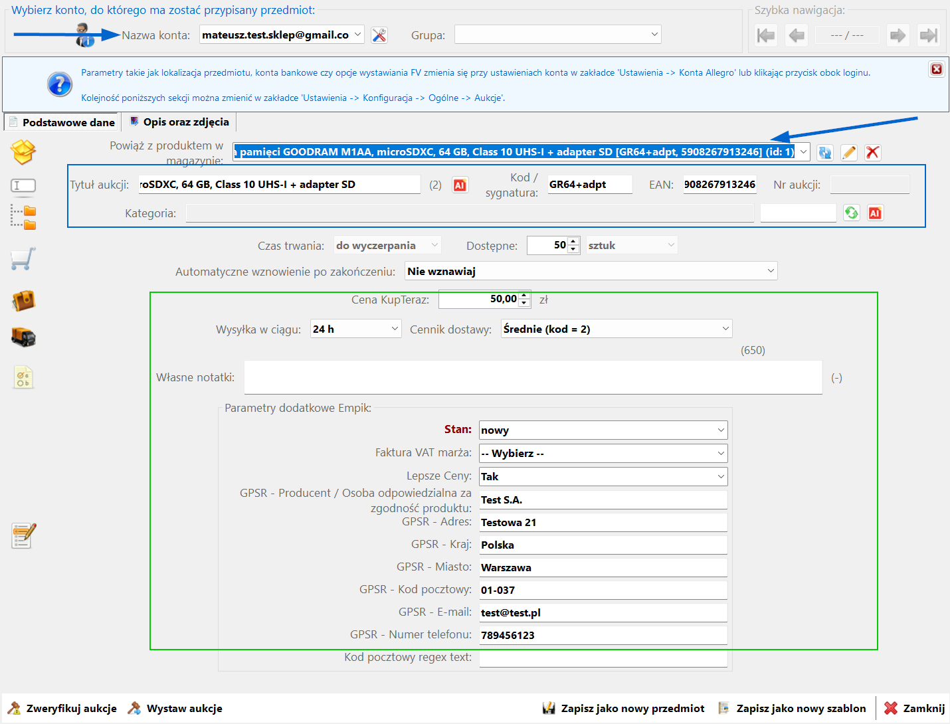950x724 pixels.
Task: Expand the Stan dropdown showing nowy
Action: coord(720,430)
